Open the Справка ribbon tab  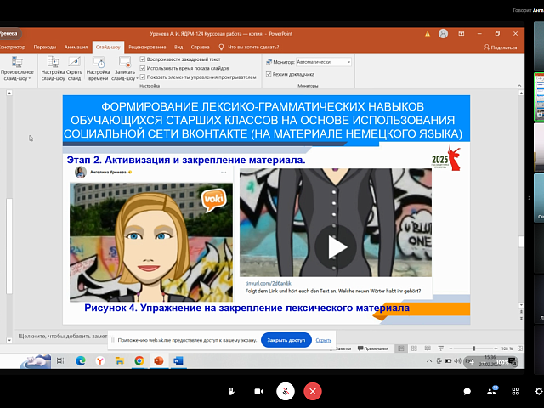(x=201, y=48)
